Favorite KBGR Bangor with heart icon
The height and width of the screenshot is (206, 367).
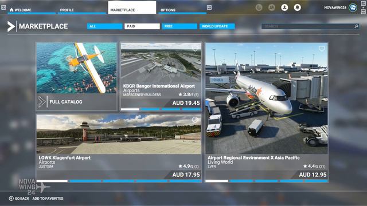195,49
